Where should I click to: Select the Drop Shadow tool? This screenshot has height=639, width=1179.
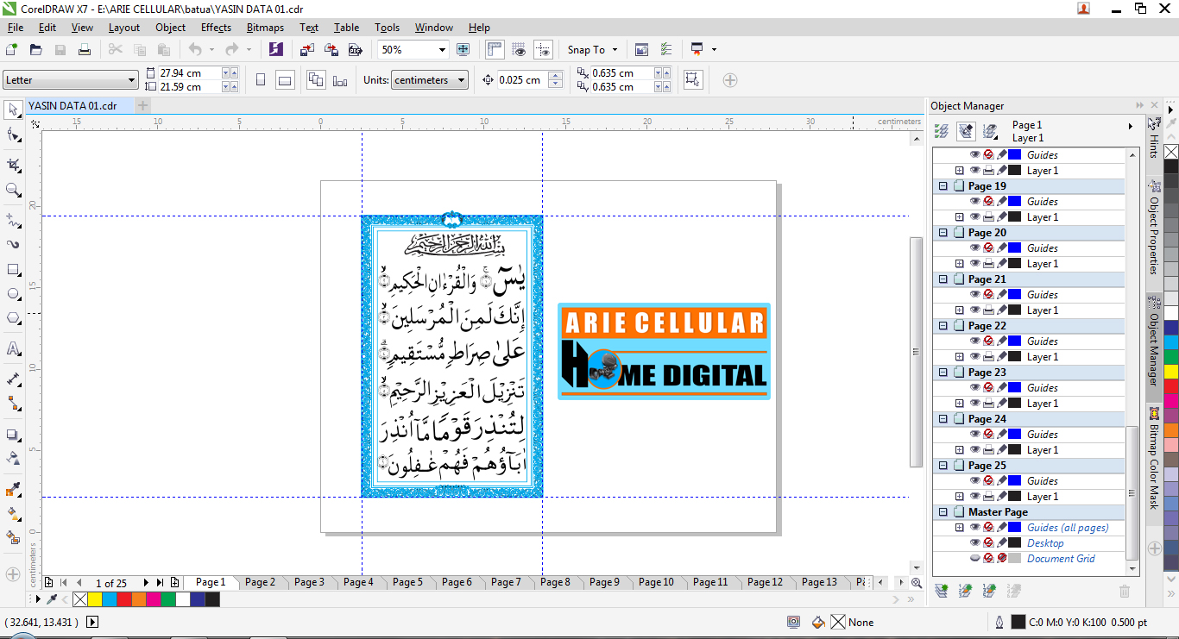[x=13, y=435]
